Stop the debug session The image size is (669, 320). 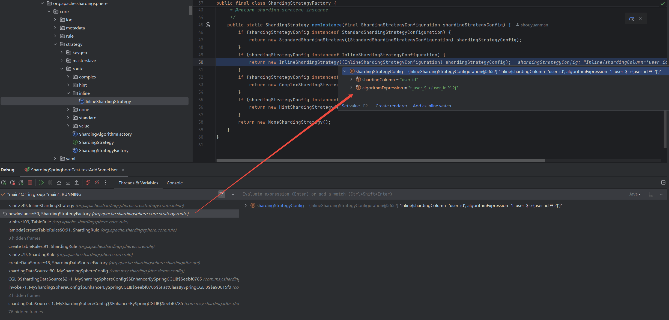(x=30, y=183)
